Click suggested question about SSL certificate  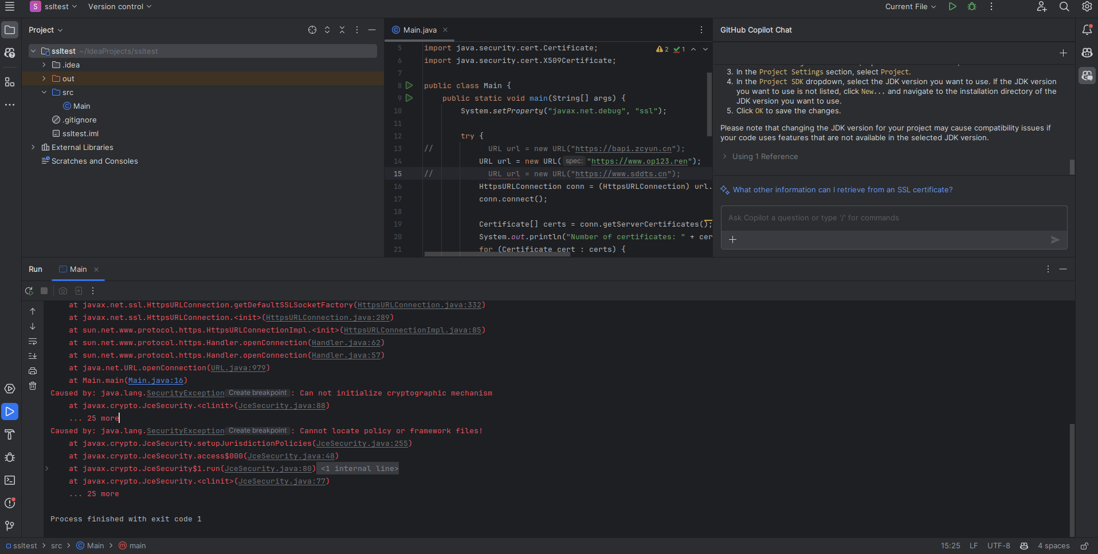(842, 190)
